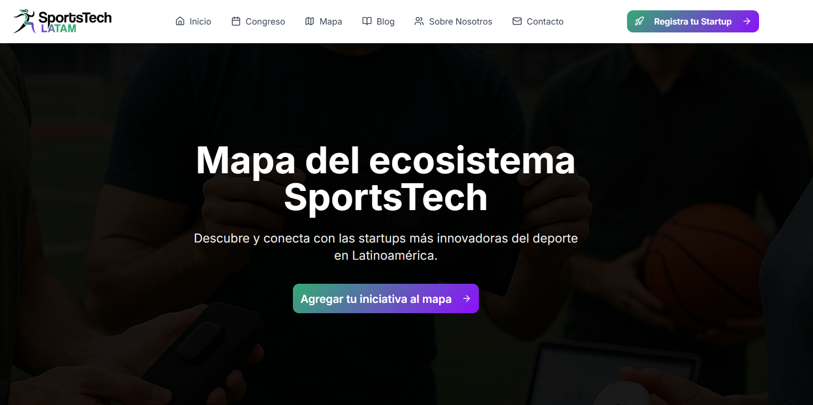Image resolution: width=813 pixels, height=405 pixels.
Task: Click the Registra tu Startup button
Action: (693, 21)
